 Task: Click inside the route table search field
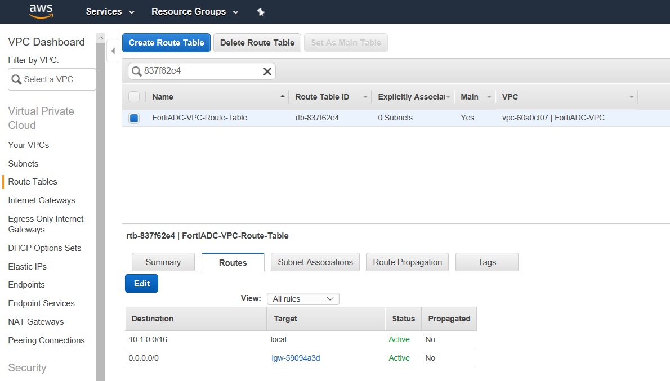tap(197, 71)
